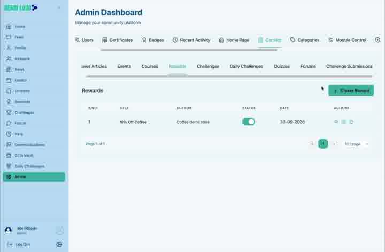
Task: Toggle status of 10% Off Coffee reward
Action: [x=249, y=122]
